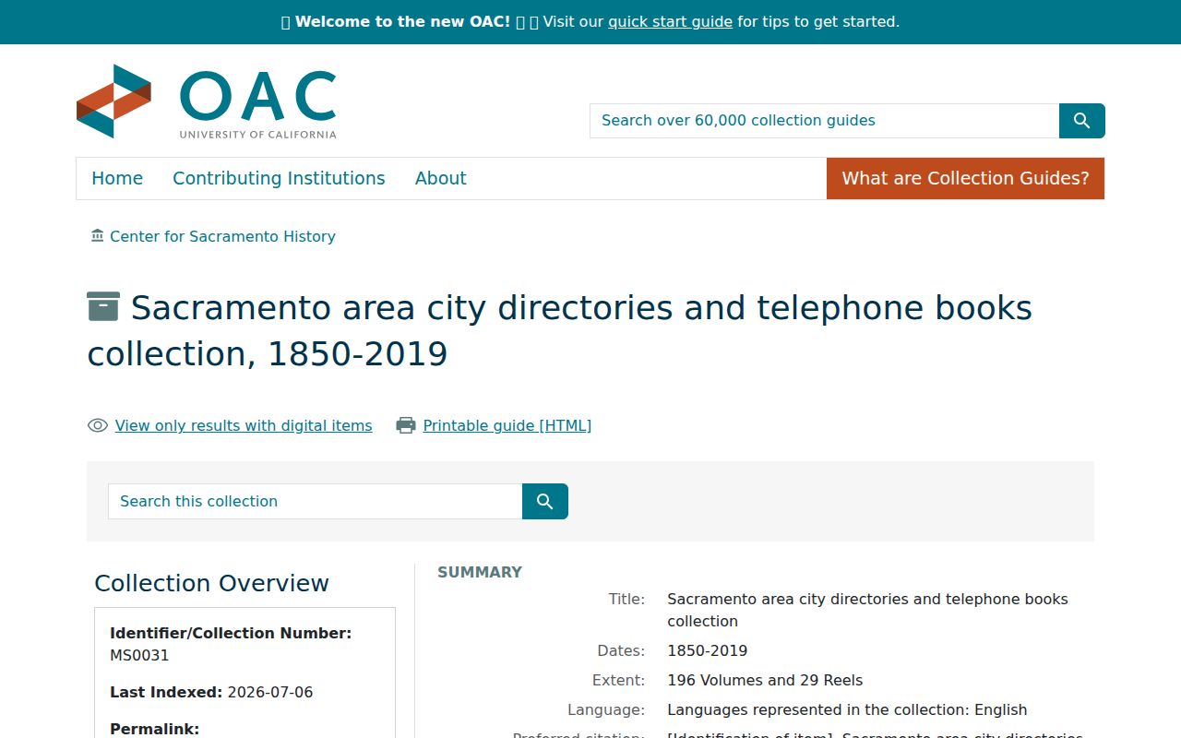
Task: Submit the global search magnifier button
Action: 1081,121
